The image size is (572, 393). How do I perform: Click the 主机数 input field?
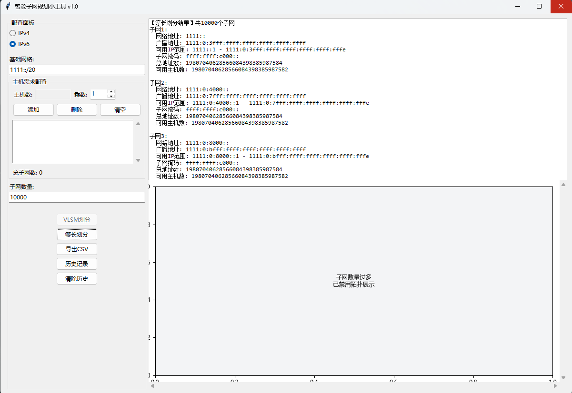tap(53, 94)
